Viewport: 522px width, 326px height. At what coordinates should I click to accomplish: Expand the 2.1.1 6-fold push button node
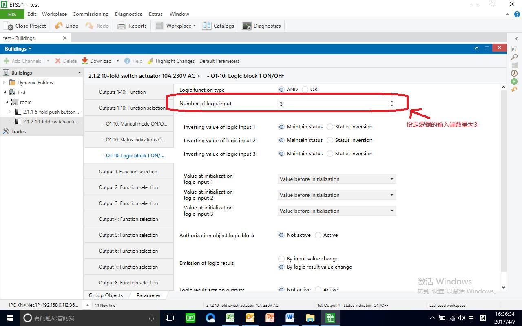(11, 112)
